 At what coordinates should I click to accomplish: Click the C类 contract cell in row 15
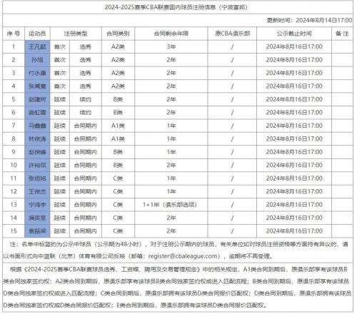coord(118,231)
